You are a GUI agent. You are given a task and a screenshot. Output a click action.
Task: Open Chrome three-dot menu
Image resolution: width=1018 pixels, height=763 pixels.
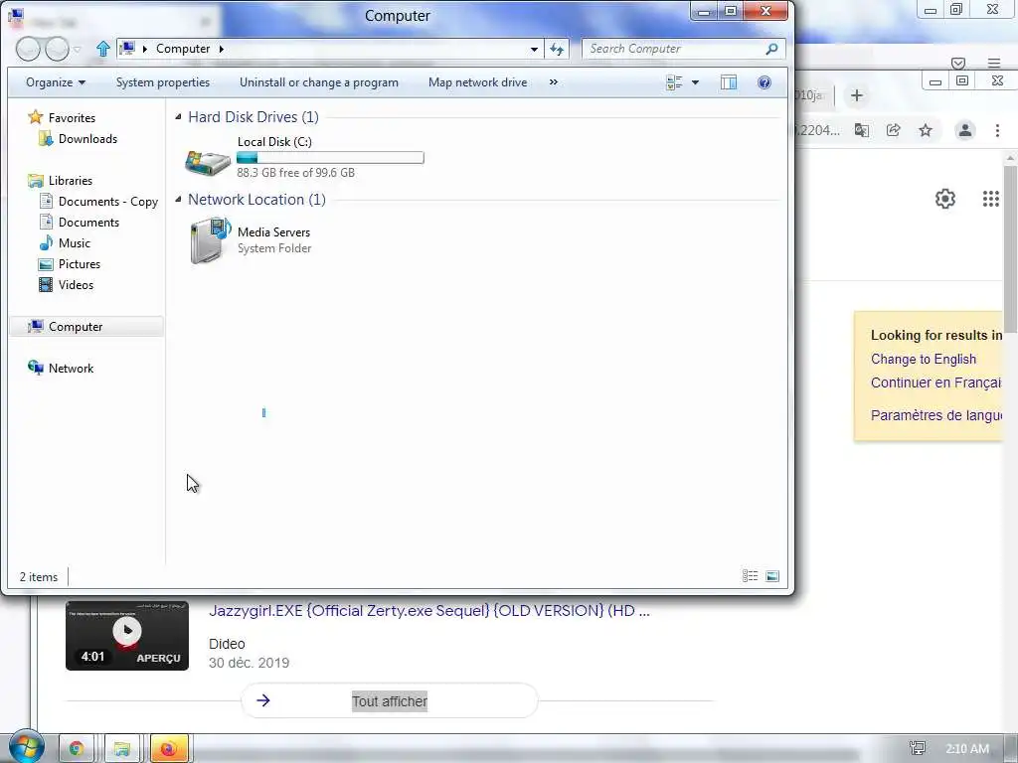coord(997,130)
